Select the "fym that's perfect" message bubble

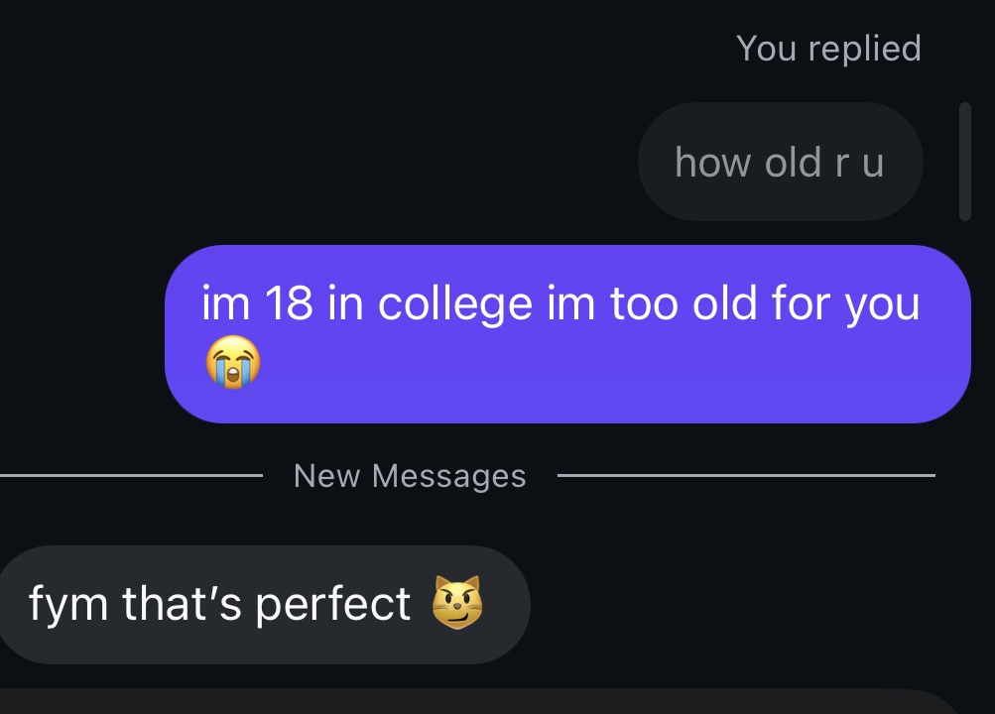(x=262, y=604)
